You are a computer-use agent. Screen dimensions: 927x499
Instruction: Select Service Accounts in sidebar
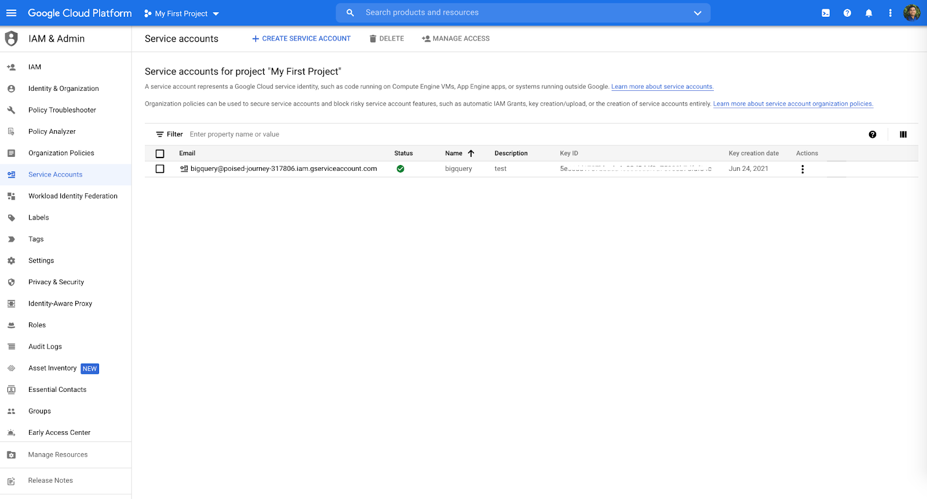pyautogui.click(x=56, y=175)
